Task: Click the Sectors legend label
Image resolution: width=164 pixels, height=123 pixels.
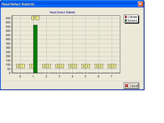Action: click(x=132, y=20)
